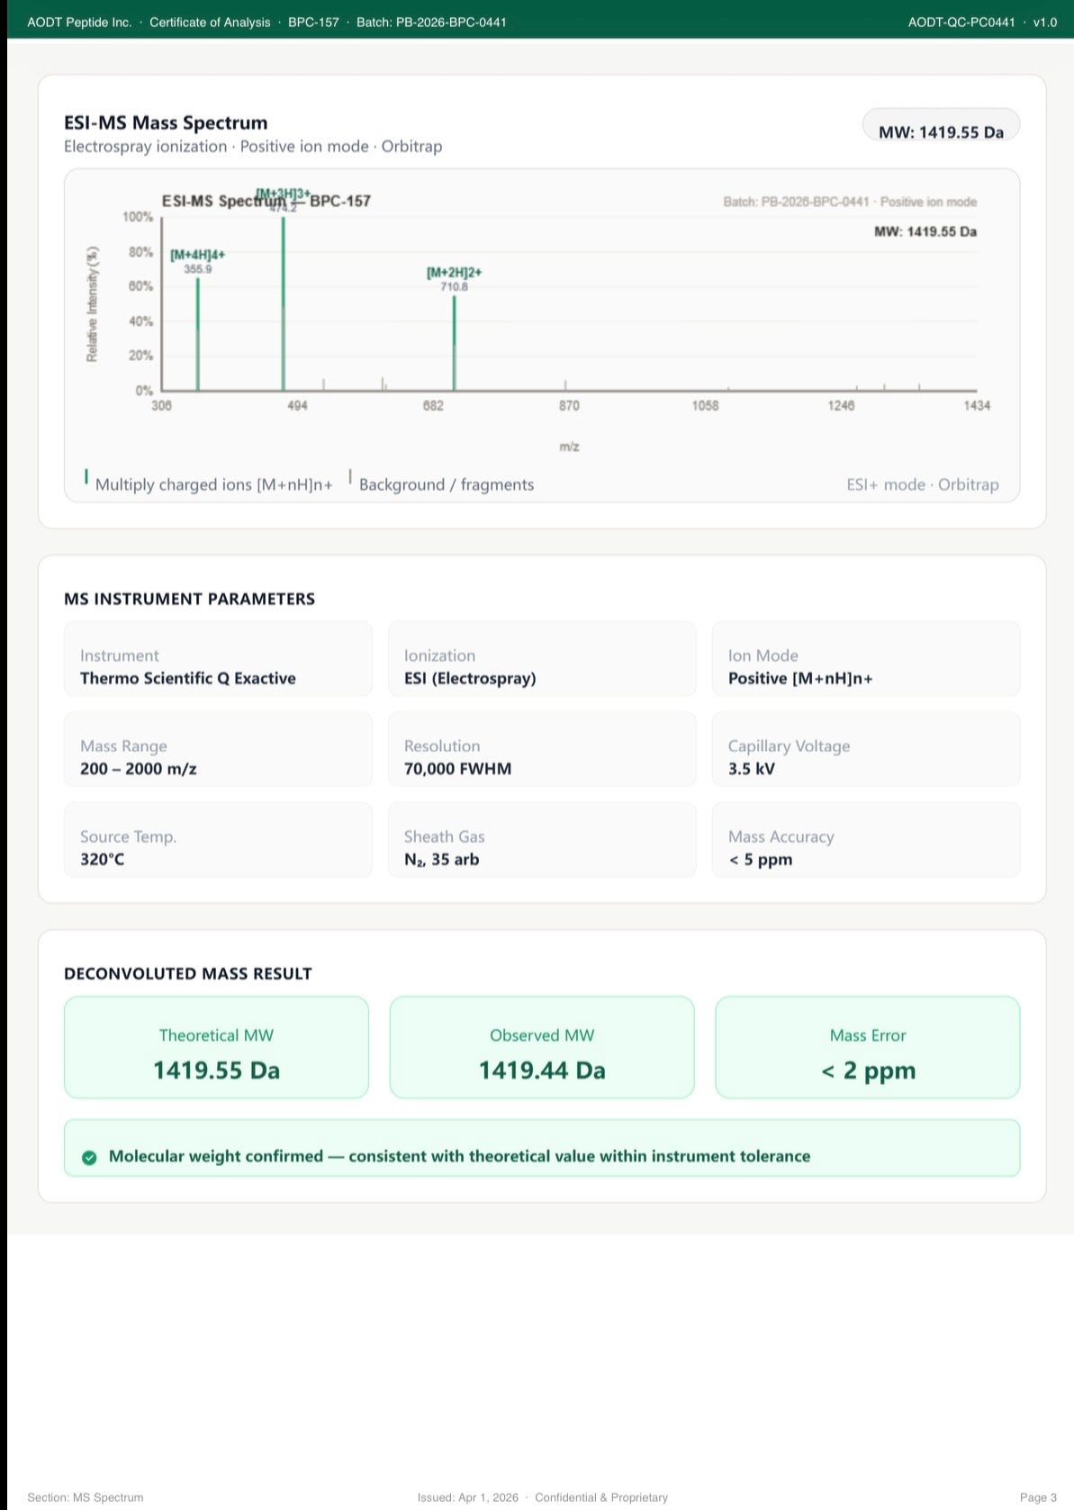
Task: Click the < 5 ppm mass accuracy value
Action: [x=761, y=859]
